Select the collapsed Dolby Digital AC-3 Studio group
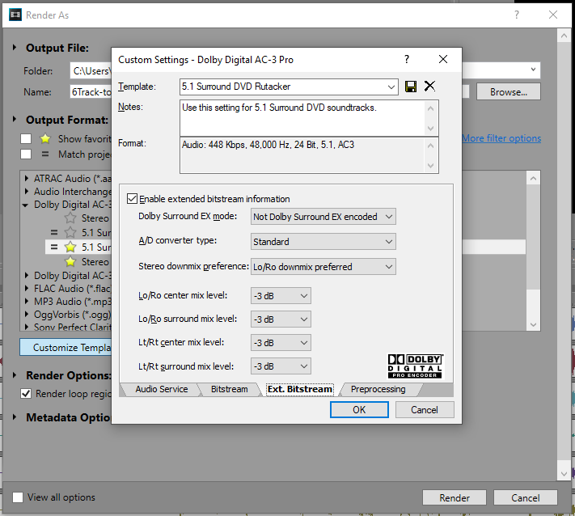 (72, 276)
